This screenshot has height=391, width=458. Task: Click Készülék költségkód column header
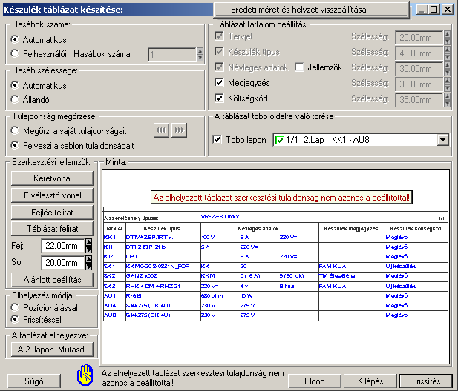click(416, 228)
